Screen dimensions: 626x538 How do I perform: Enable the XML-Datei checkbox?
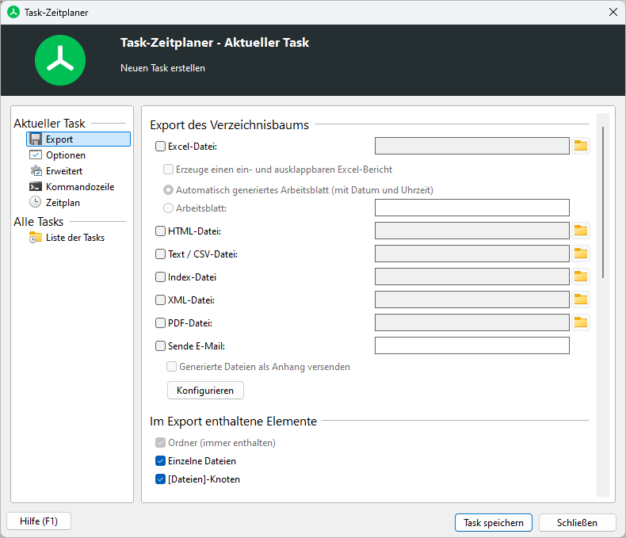tap(160, 300)
